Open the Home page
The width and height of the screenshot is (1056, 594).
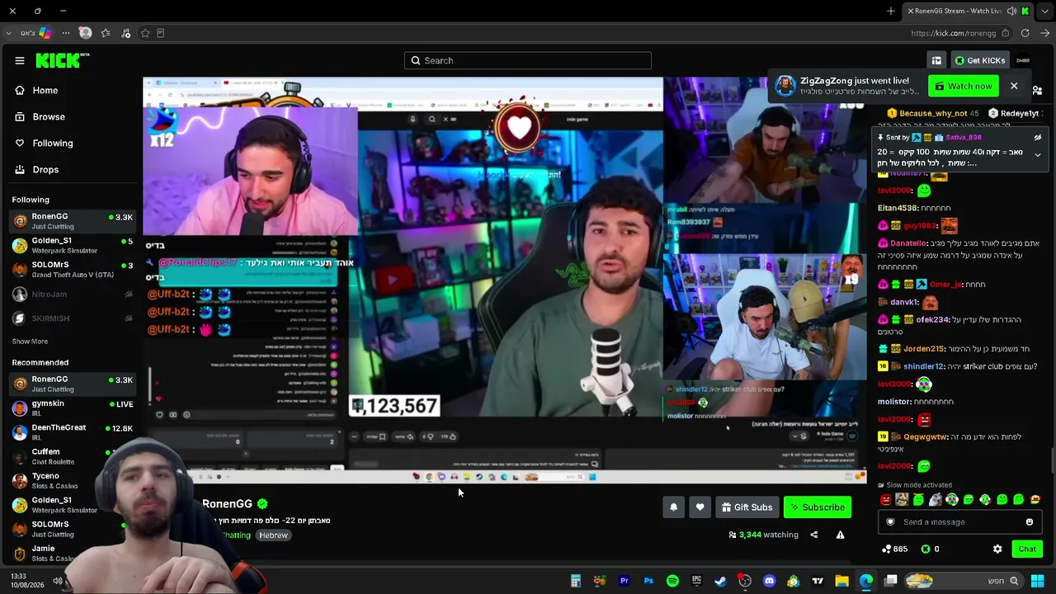[45, 90]
